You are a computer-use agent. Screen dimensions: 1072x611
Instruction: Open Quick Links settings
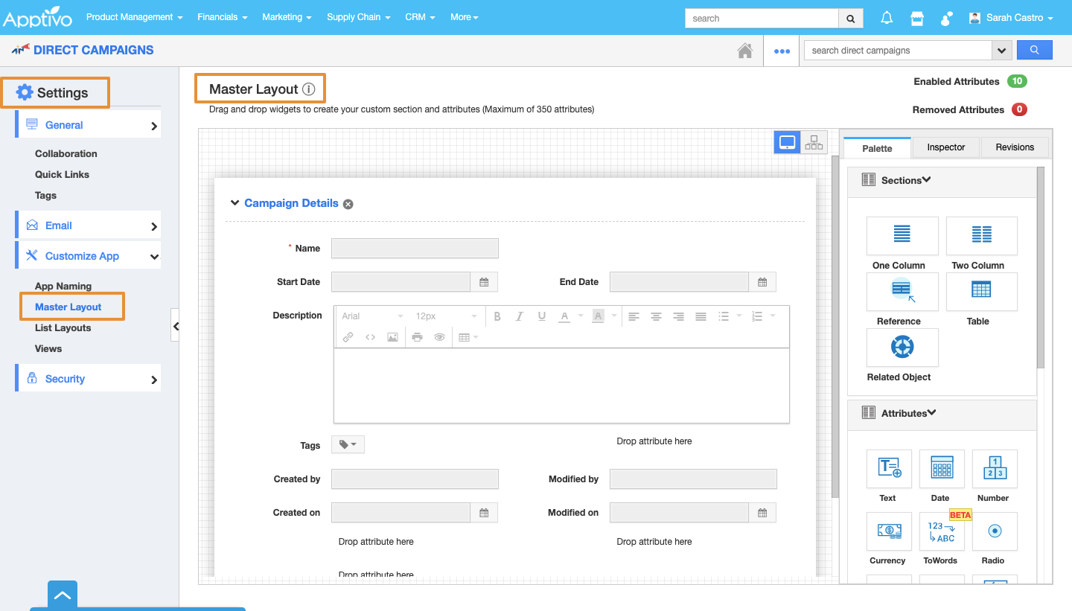click(62, 175)
